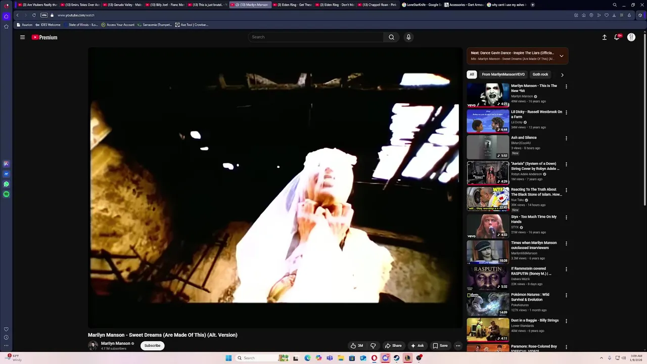
Task: Open File Explorer from the taskbar
Action: [341, 358]
